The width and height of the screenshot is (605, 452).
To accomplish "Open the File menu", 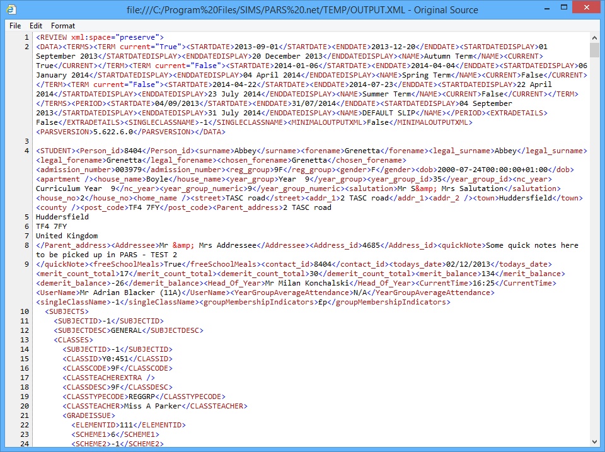I will pyautogui.click(x=15, y=26).
